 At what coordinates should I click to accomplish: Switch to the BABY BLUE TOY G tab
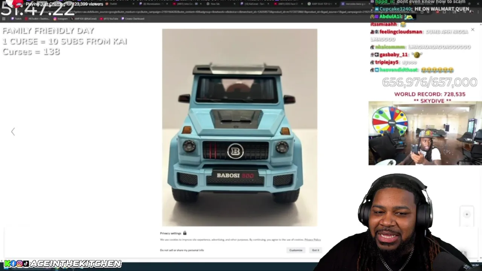[x=322, y=4]
